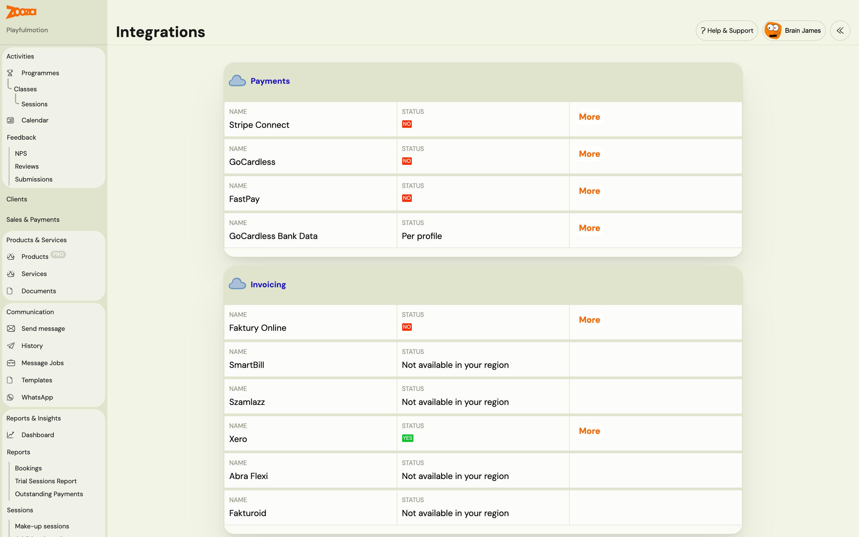Click the Services crown icon

11,274
